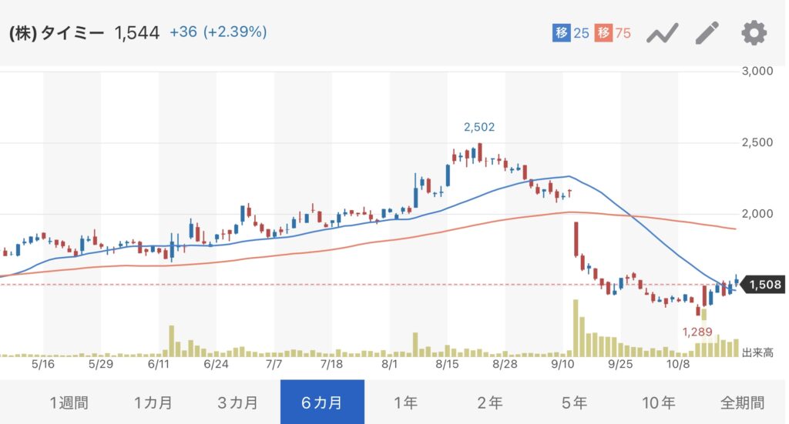Select the 3カ月 time range
The height and width of the screenshot is (424, 789).
(237, 402)
